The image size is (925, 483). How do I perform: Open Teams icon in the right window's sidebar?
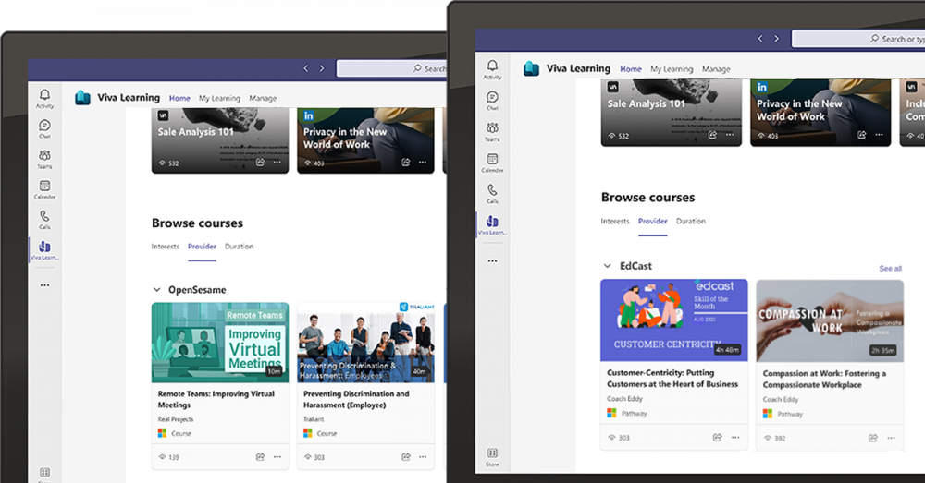[492, 131]
